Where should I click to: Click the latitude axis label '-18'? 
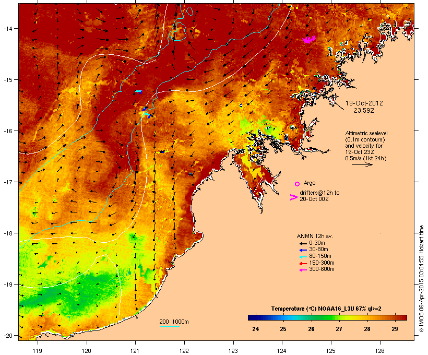[7, 233]
